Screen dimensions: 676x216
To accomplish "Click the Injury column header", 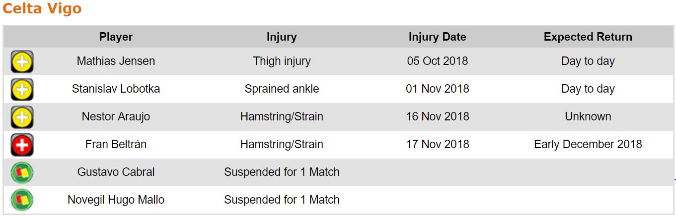I will coord(282,37).
